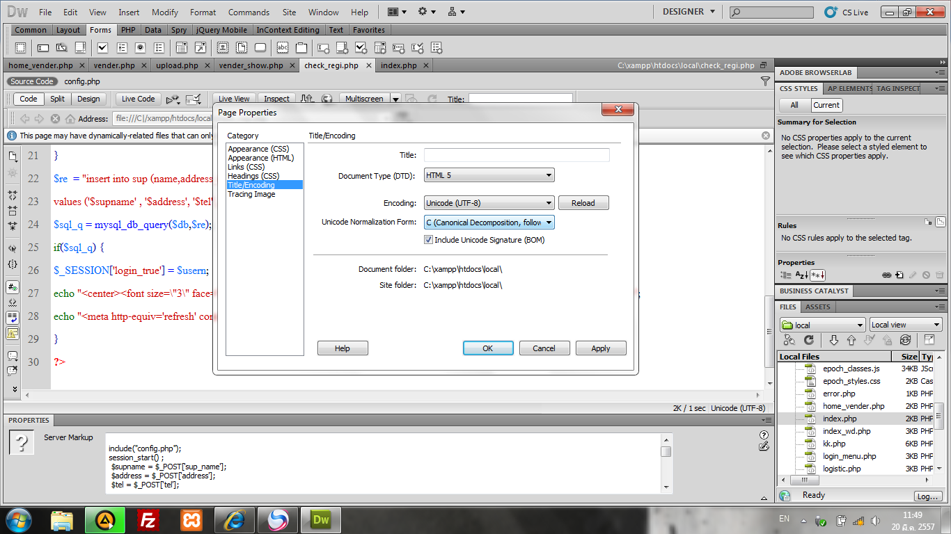Insert a Checkbox from the Forms toolbar

[103, 48]
